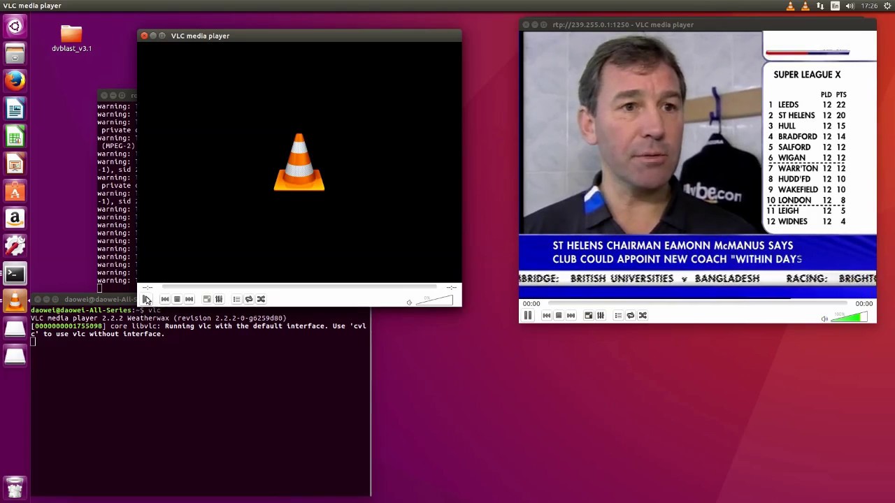Click the seek bar in idle VLC window
The width and height of the screenshot is (895, 503).
point(299,287)
